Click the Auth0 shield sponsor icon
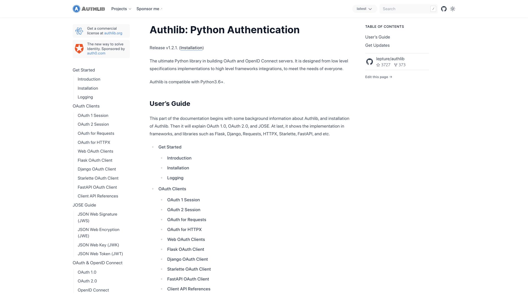 [x=79, y=49]
